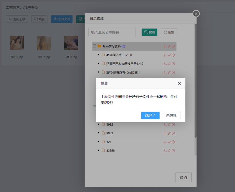This screenshot has height=192, width=235.
Task: Collapse the Java学习资料 tree node
Action: pyautogui.click(x=94, y=46)
